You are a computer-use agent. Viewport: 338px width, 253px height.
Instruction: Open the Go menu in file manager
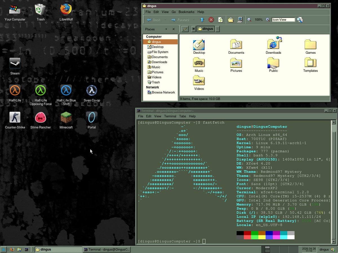point(174,12)
